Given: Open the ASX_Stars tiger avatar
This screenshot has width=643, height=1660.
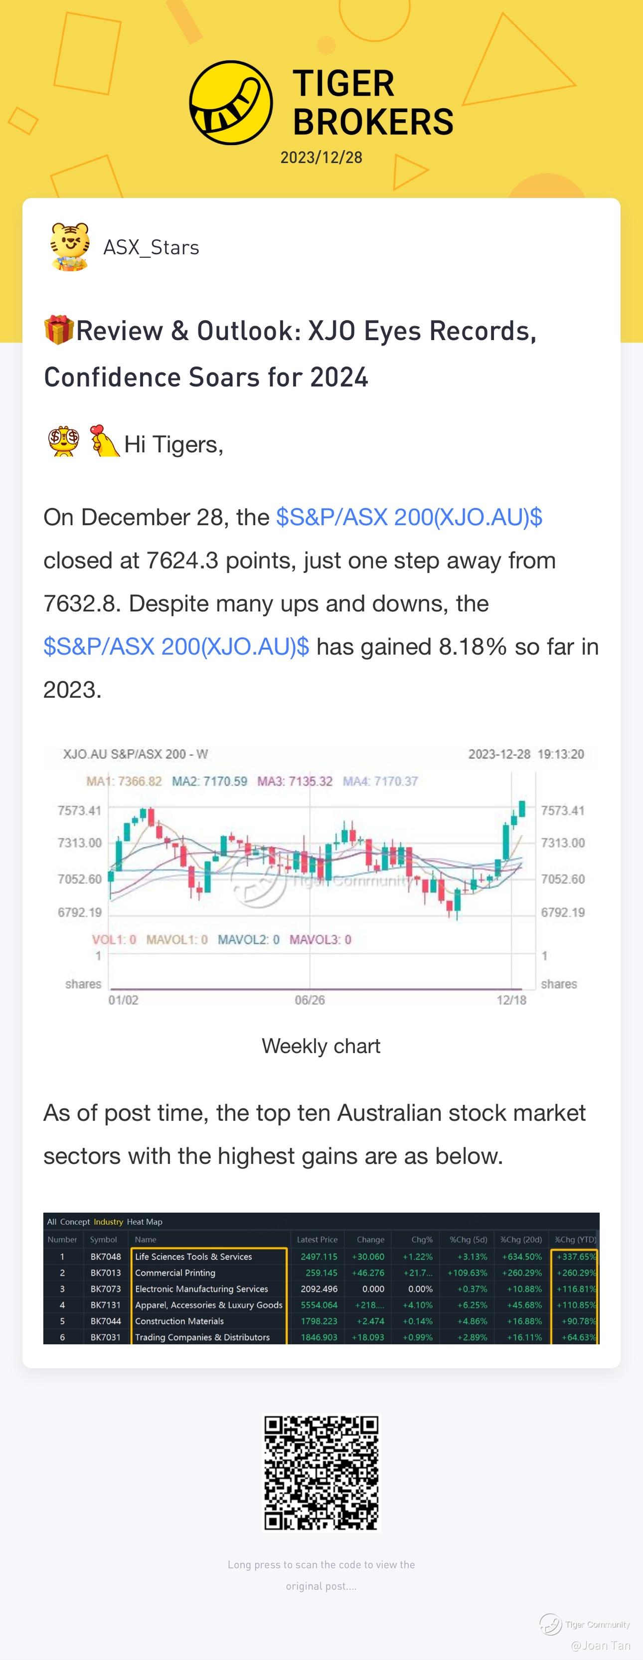Looking at the screenshot, I should pos(70,247).
